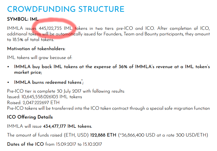The height and width of the screenshot is (151, 217).
Task: Click the footnote asterisk after redeemed tokens
Action: pos(82,80)
